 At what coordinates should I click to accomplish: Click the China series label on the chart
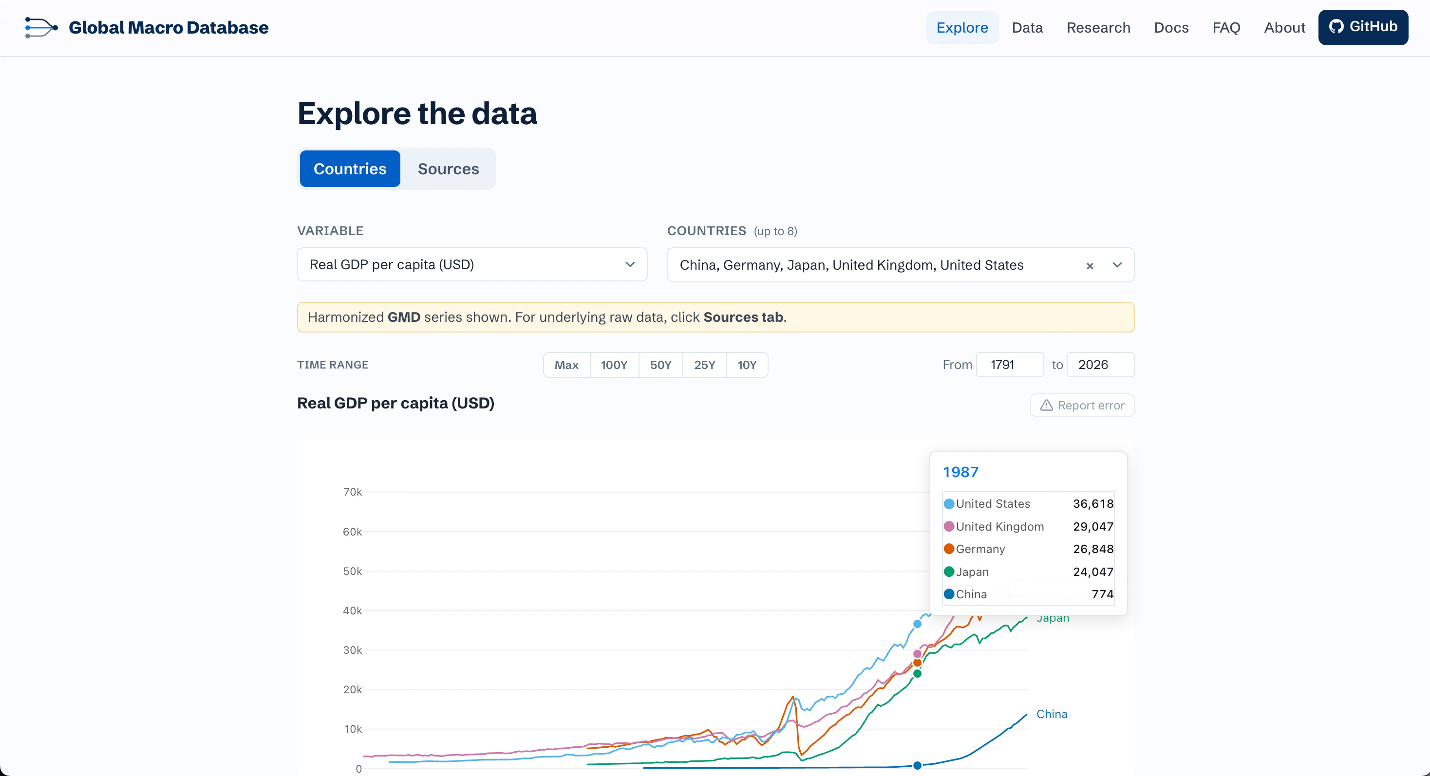pos(1052,714)
